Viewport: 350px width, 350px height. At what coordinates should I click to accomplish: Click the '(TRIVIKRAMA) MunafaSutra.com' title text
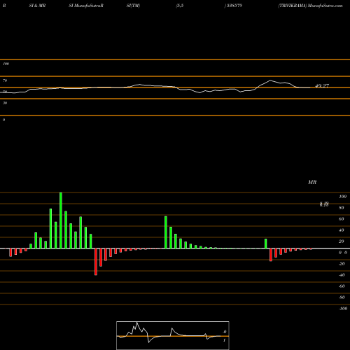[310, 6]
